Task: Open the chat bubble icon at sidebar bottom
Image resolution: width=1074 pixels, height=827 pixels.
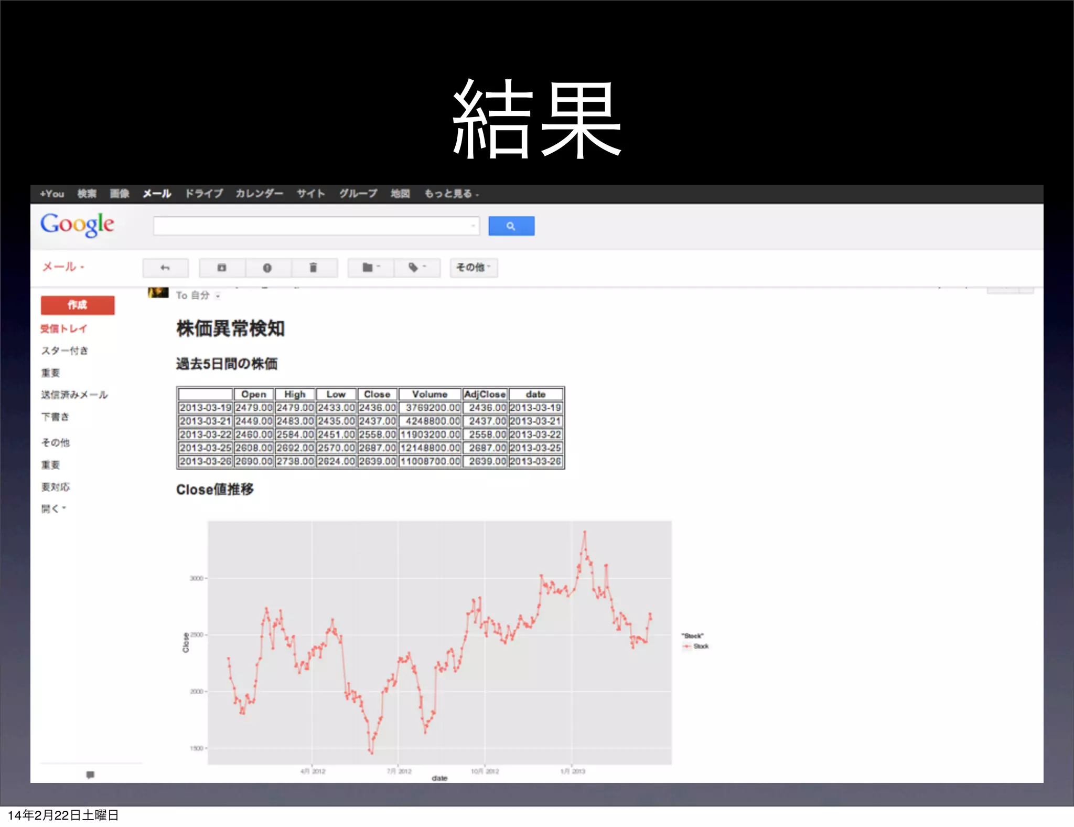Action: click(90, 775)
